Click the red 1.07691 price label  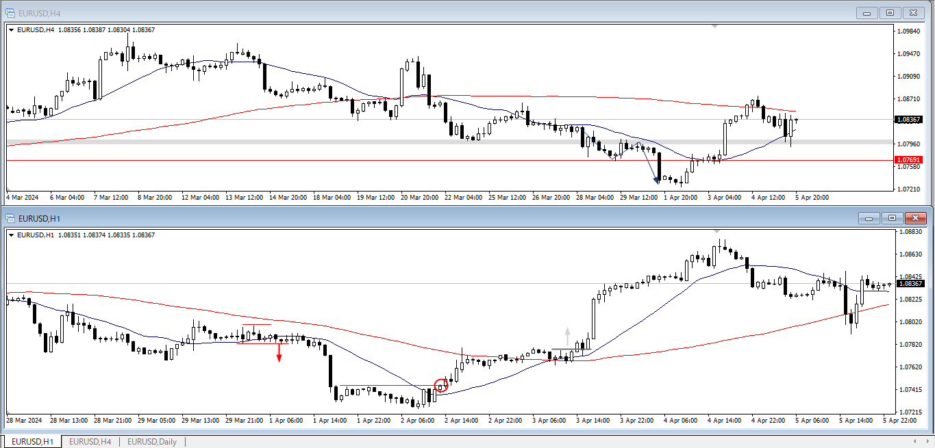[909, 160]
